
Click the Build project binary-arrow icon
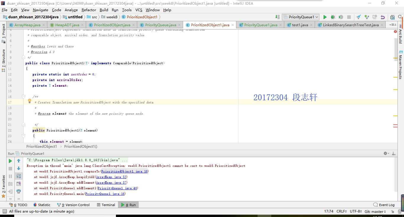[x=277, y=17]
